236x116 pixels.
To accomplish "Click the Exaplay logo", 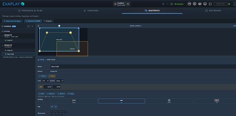I will [x=13, y=4].
